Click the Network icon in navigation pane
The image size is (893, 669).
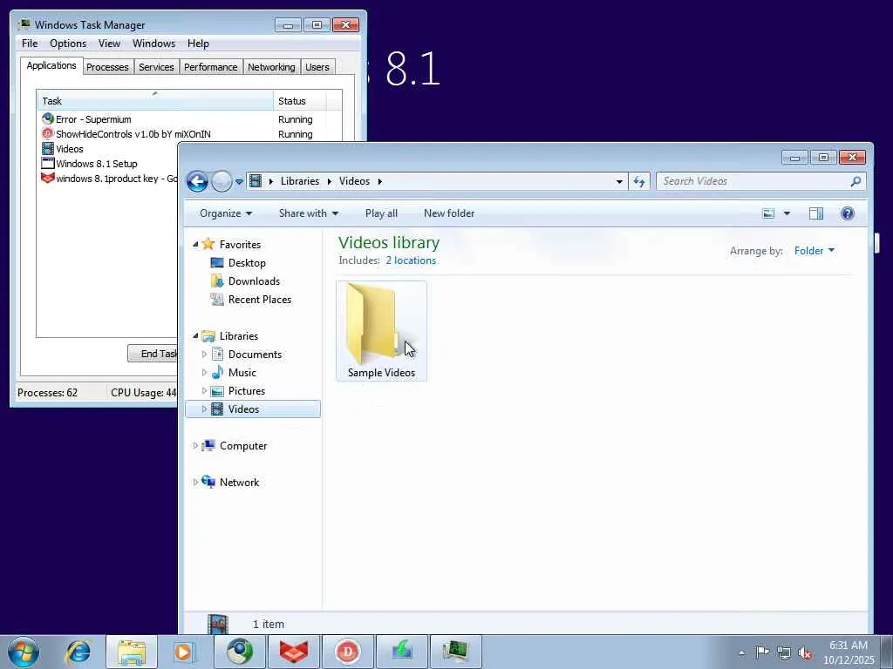pyautogui.click(x=208, y=482)
